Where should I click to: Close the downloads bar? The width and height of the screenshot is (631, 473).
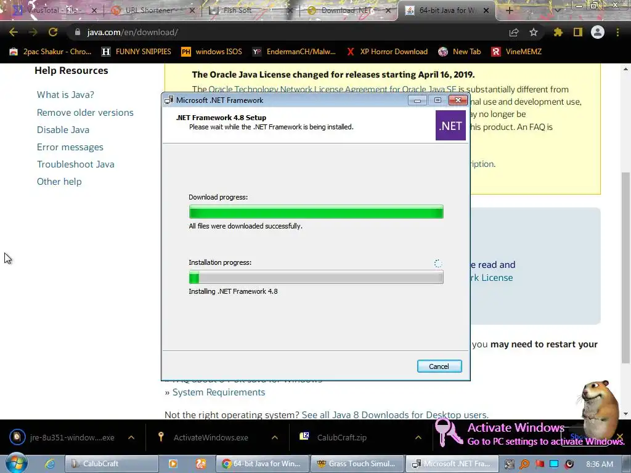(620, 437)
